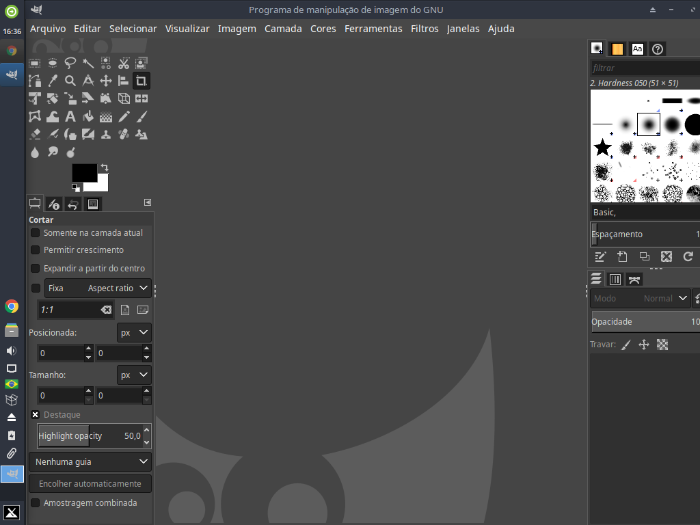This screenshot has width=700, height=525.
Task: Open the tool options tab configuration menu
Action: (148, 202)
